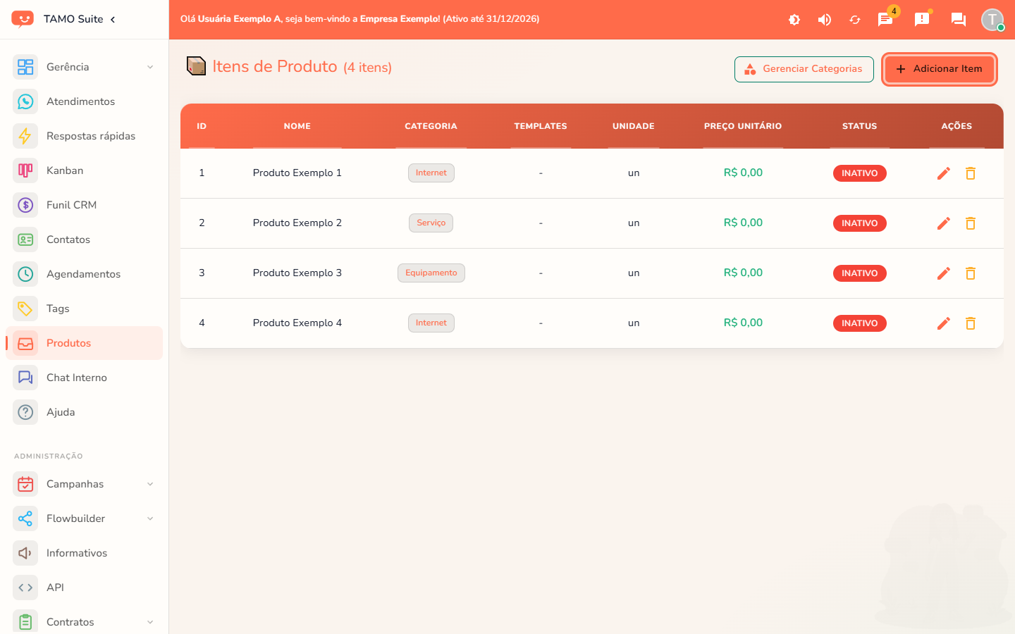The width and height of the screenshot is (1015, 634).
Task: Open the alert announcements icon
Action: coord(922,20)
